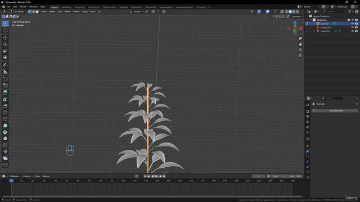Open the Keying dropdown

pos(28,176)
